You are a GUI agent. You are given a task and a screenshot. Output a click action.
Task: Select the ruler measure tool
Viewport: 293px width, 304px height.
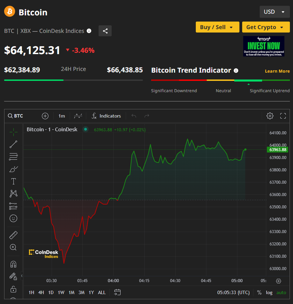[13, 235]
